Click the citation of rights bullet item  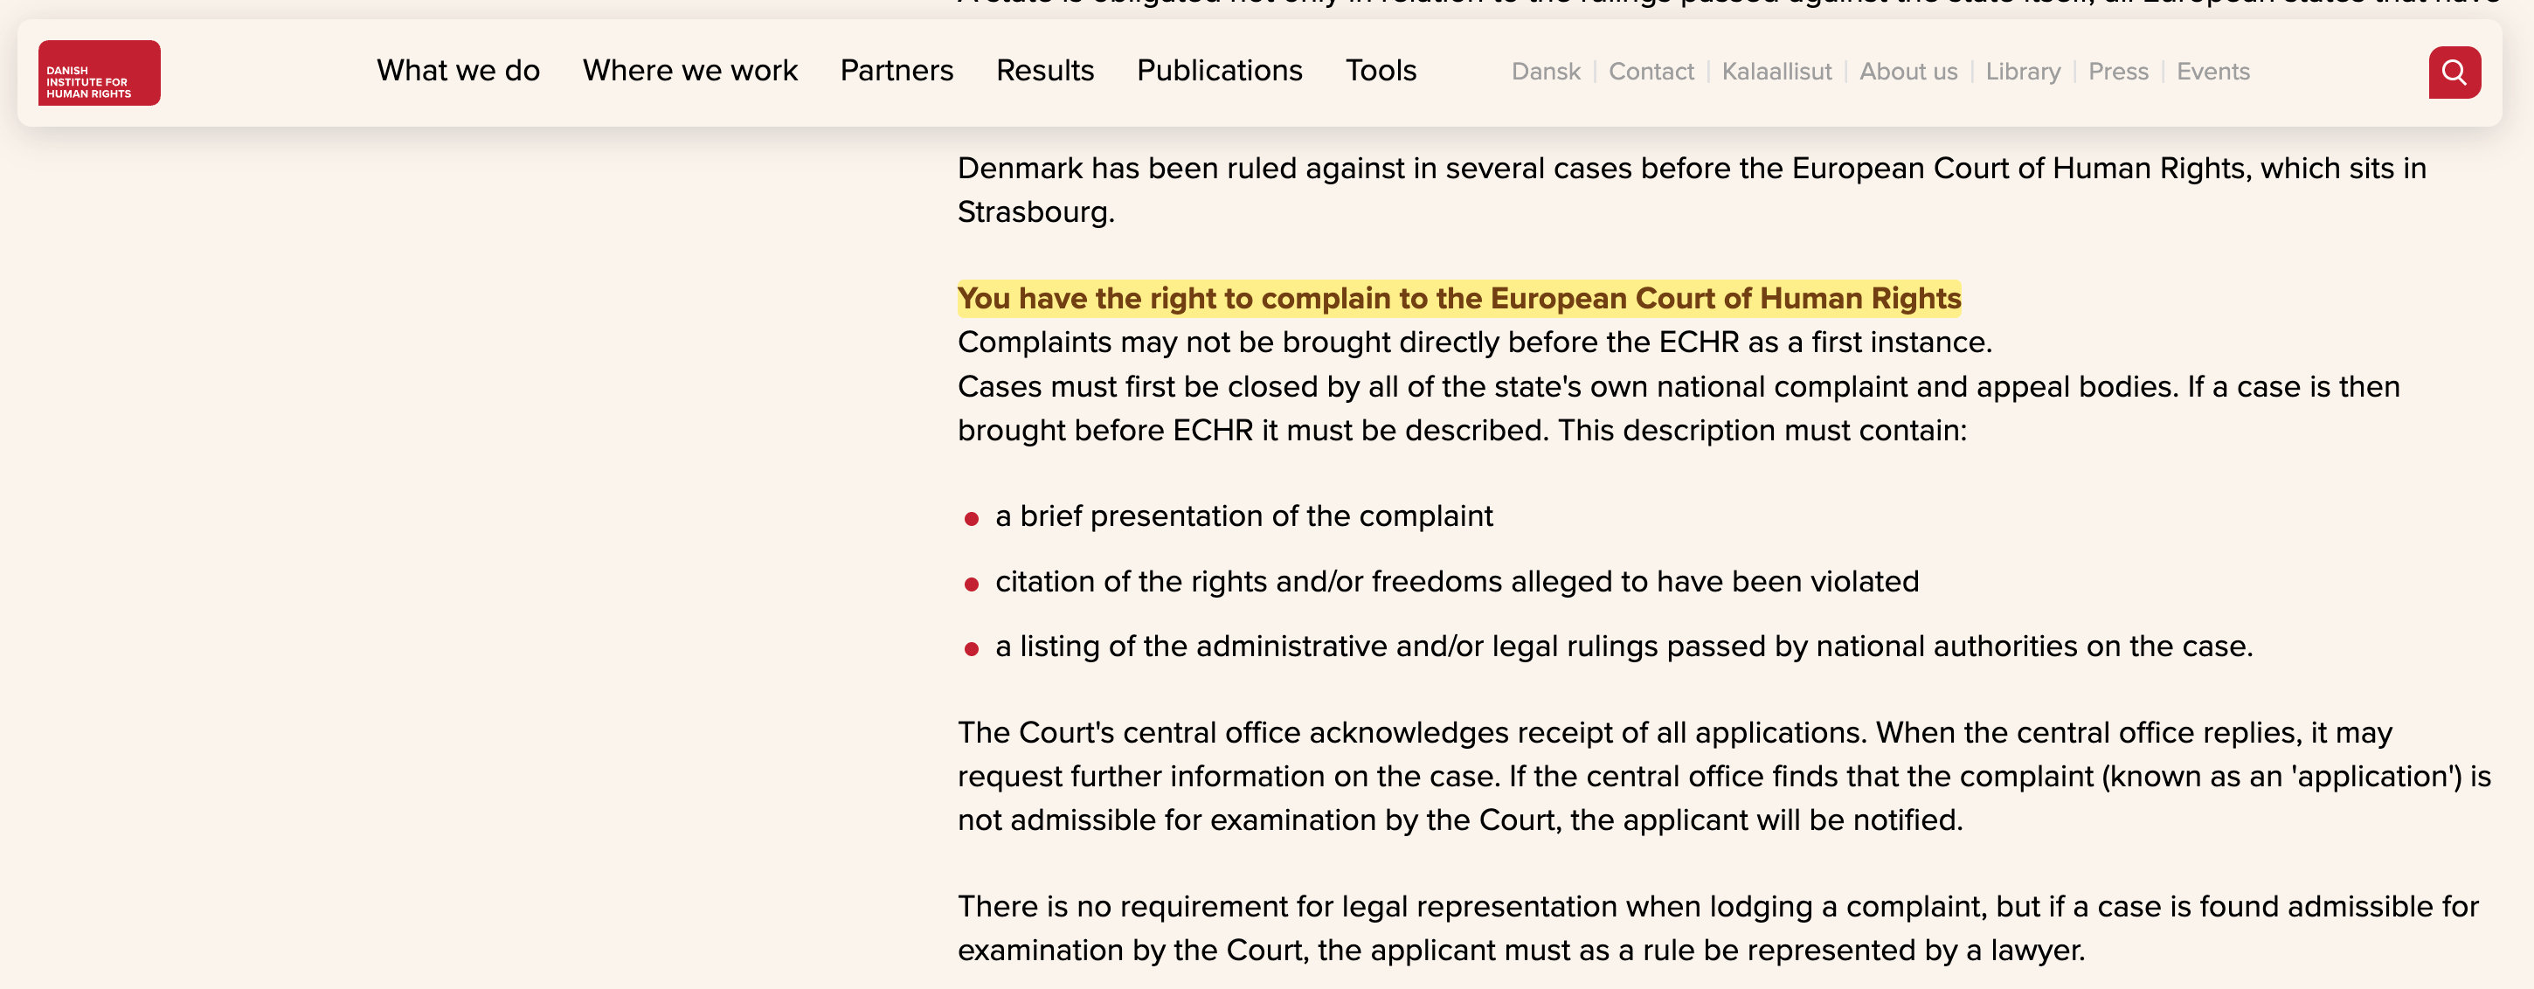(x=1456, y=582)
